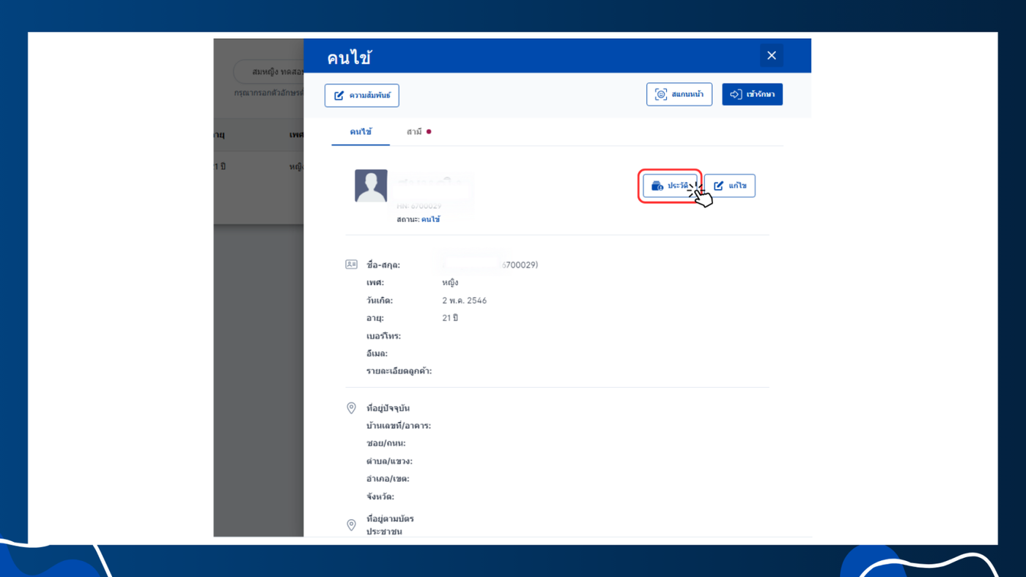Image resolution: width=1026 pixels, height=577 pixels.
Task: Click the search field in the background page
Action: coord(269,72)
